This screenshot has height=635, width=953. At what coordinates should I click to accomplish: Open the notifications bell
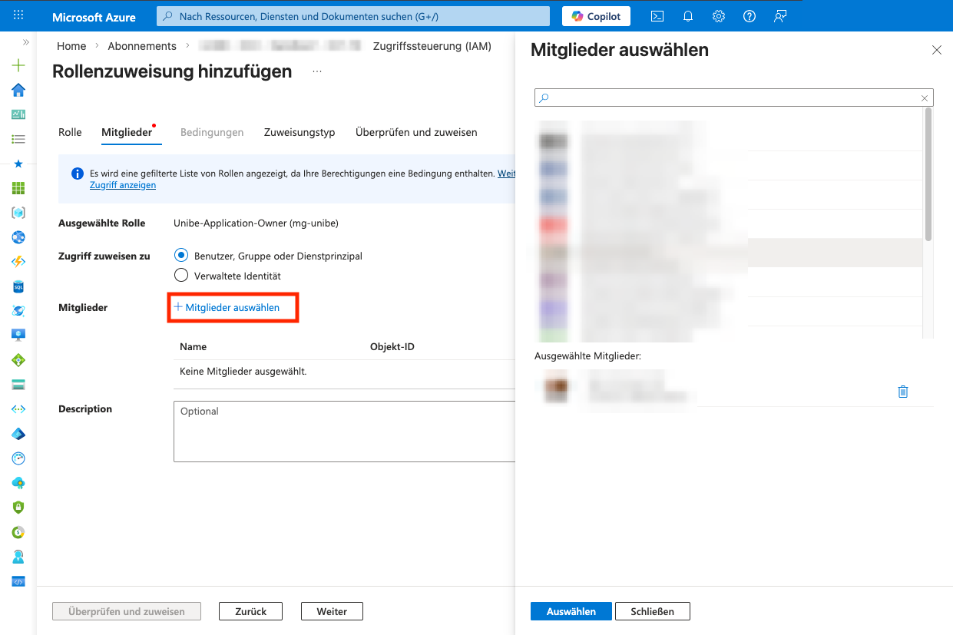click(x=688, y=16)
